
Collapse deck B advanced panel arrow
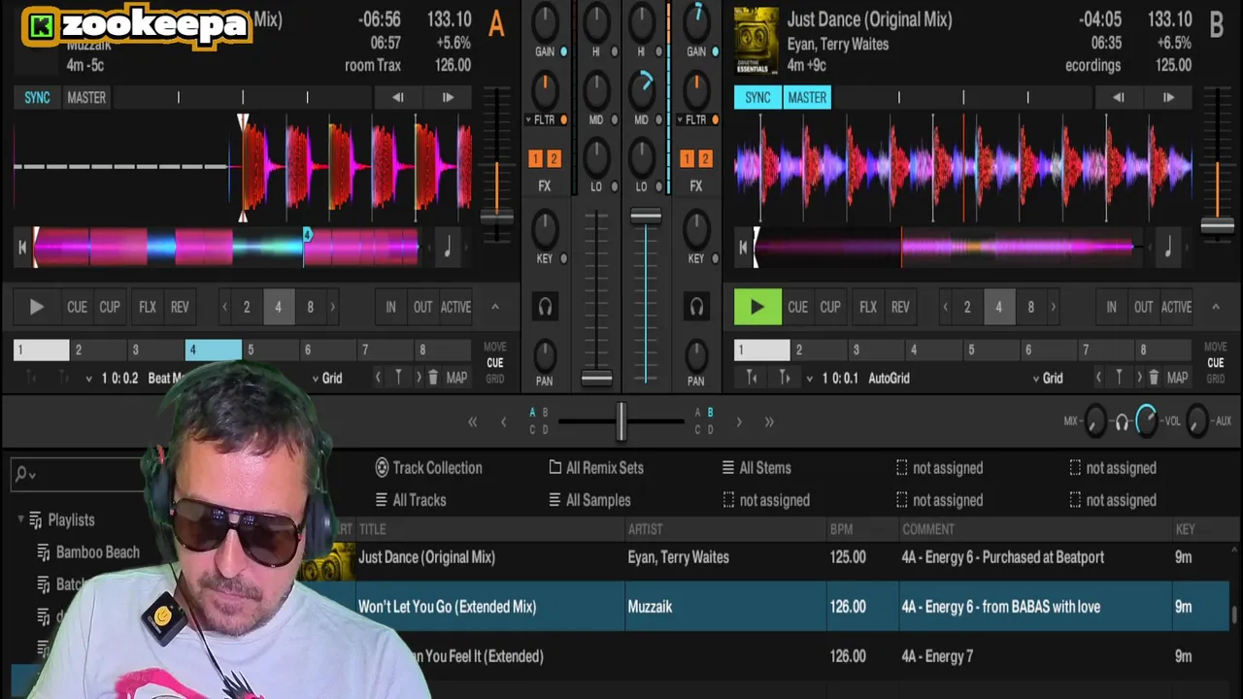(1215, 307)
